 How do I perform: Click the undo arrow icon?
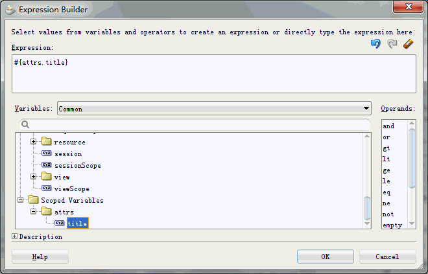(375, 44)
